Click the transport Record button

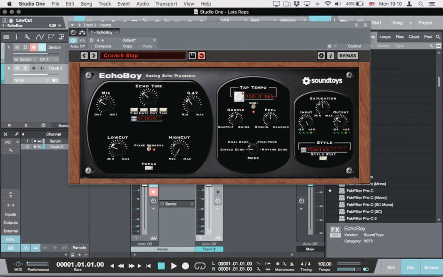(185, 266)
